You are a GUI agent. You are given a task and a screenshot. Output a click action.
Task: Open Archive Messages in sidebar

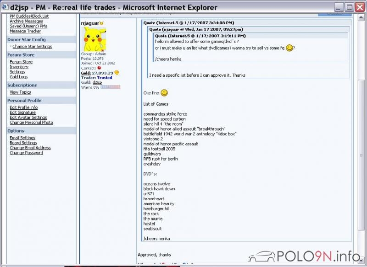pyautogui.click(x=26, y=21)
